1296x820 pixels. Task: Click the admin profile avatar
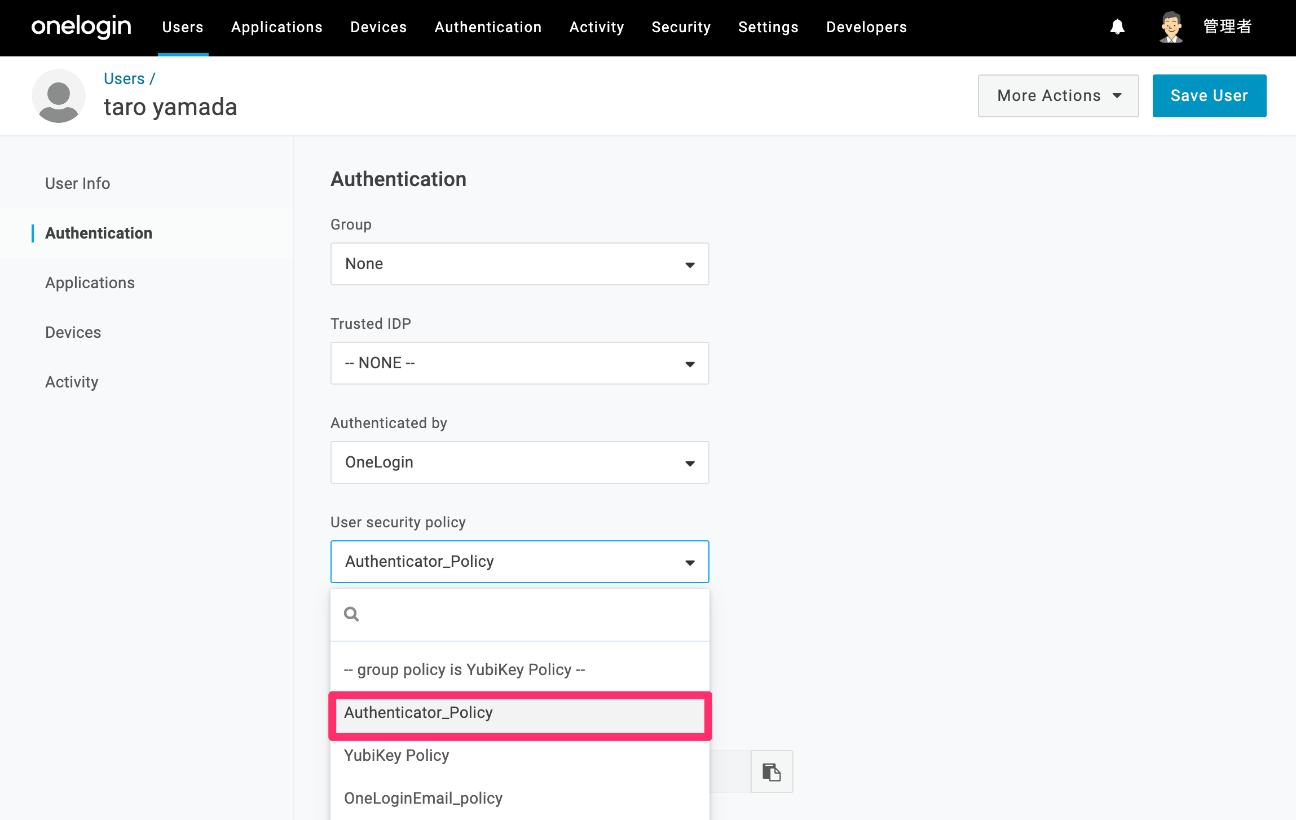pos(1171,27)
